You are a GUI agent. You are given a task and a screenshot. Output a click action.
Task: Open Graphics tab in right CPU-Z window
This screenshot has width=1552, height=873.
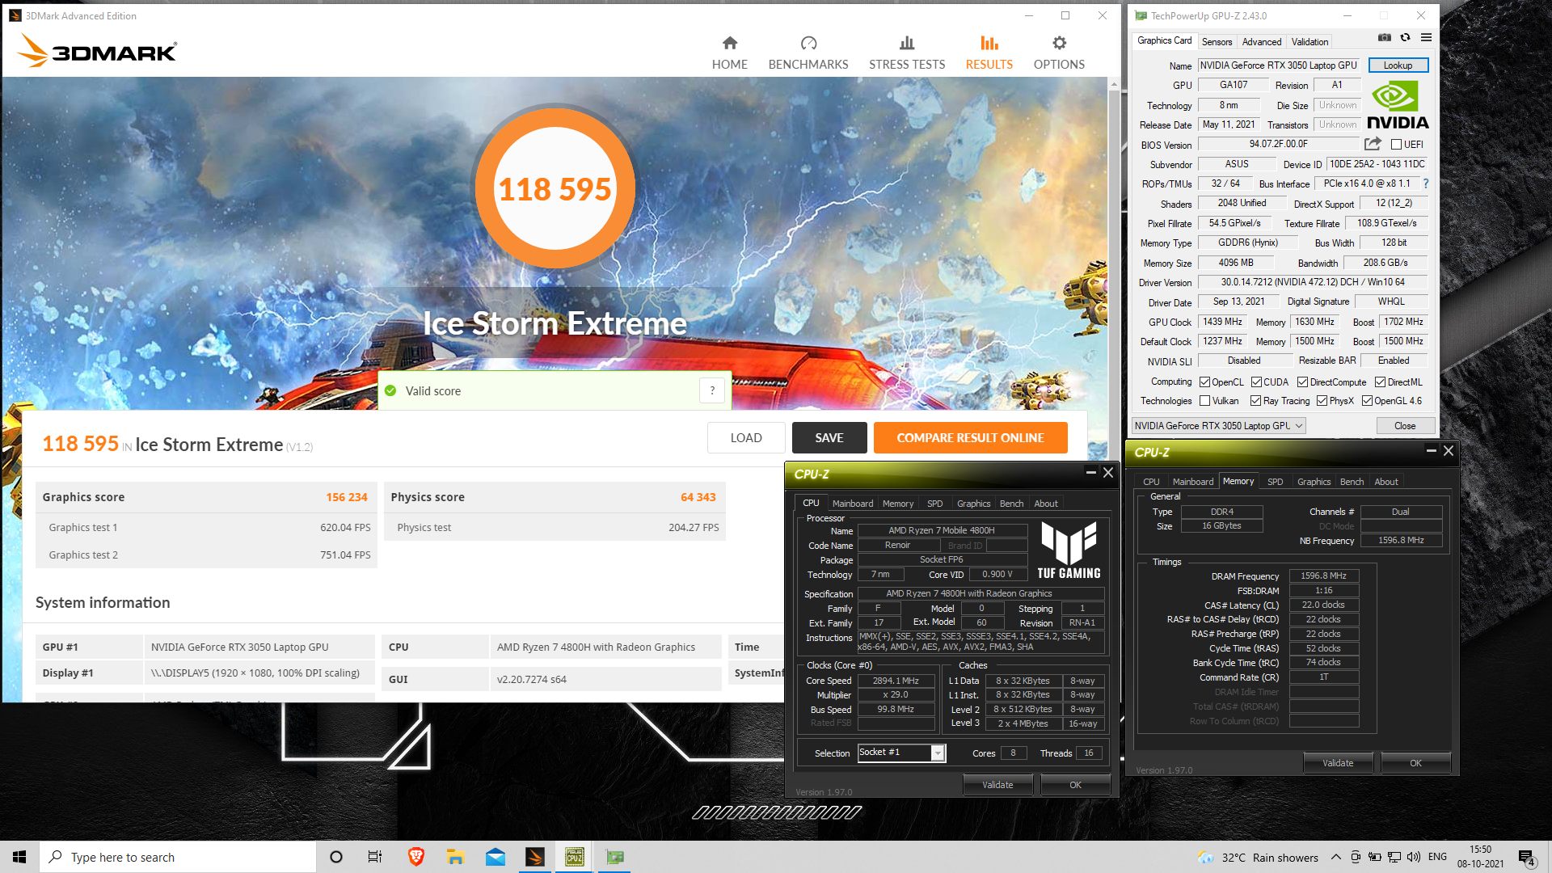(x=1314, y=481)
